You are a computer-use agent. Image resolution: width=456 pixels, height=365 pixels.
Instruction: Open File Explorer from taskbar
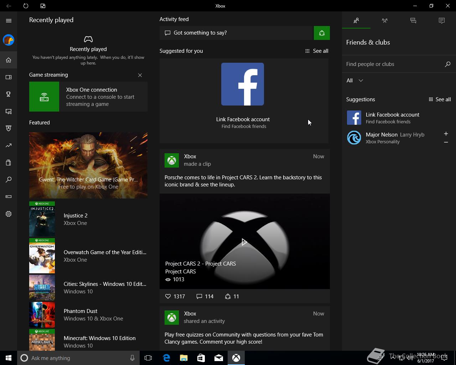[x=184, y=358]
